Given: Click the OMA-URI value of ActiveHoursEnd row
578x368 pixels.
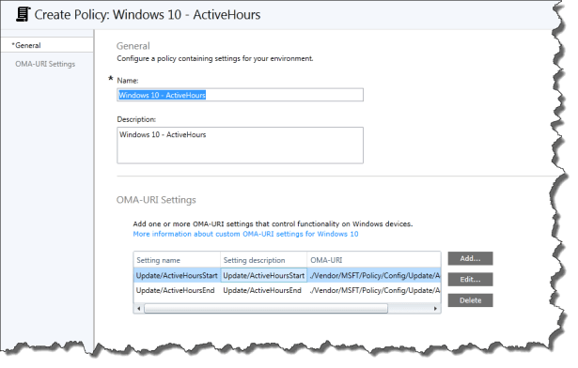Looking at the screenshot, I should coord(374,291).
